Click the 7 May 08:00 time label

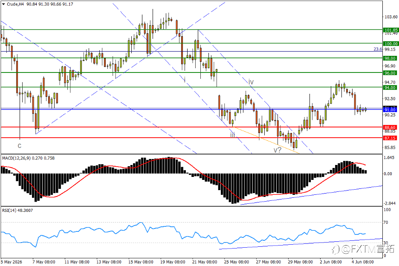point(44,262)
